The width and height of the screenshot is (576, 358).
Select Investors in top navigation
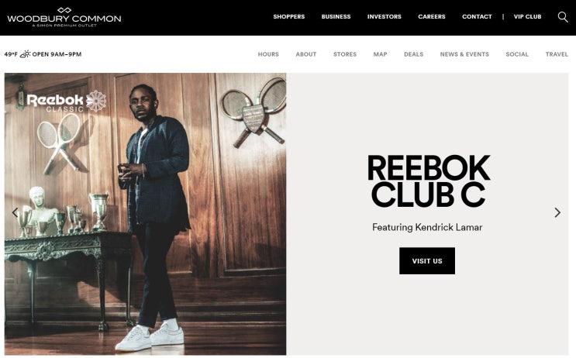click(x=385, y=16)
